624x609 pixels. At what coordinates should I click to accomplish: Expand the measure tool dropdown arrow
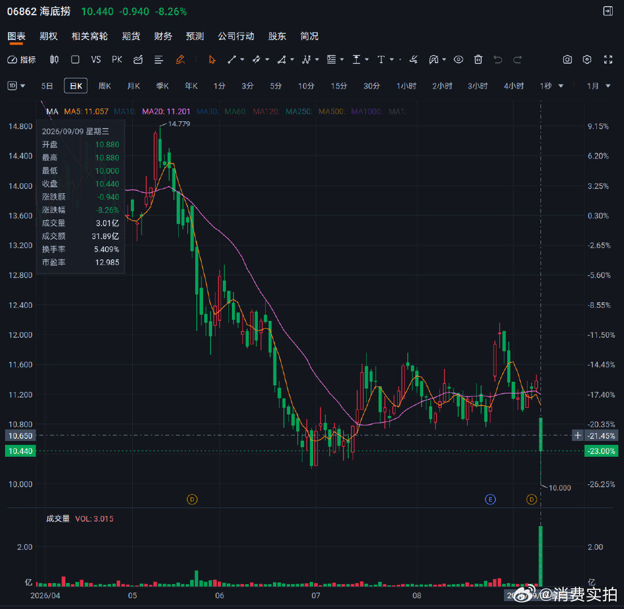tap(367, 60)
